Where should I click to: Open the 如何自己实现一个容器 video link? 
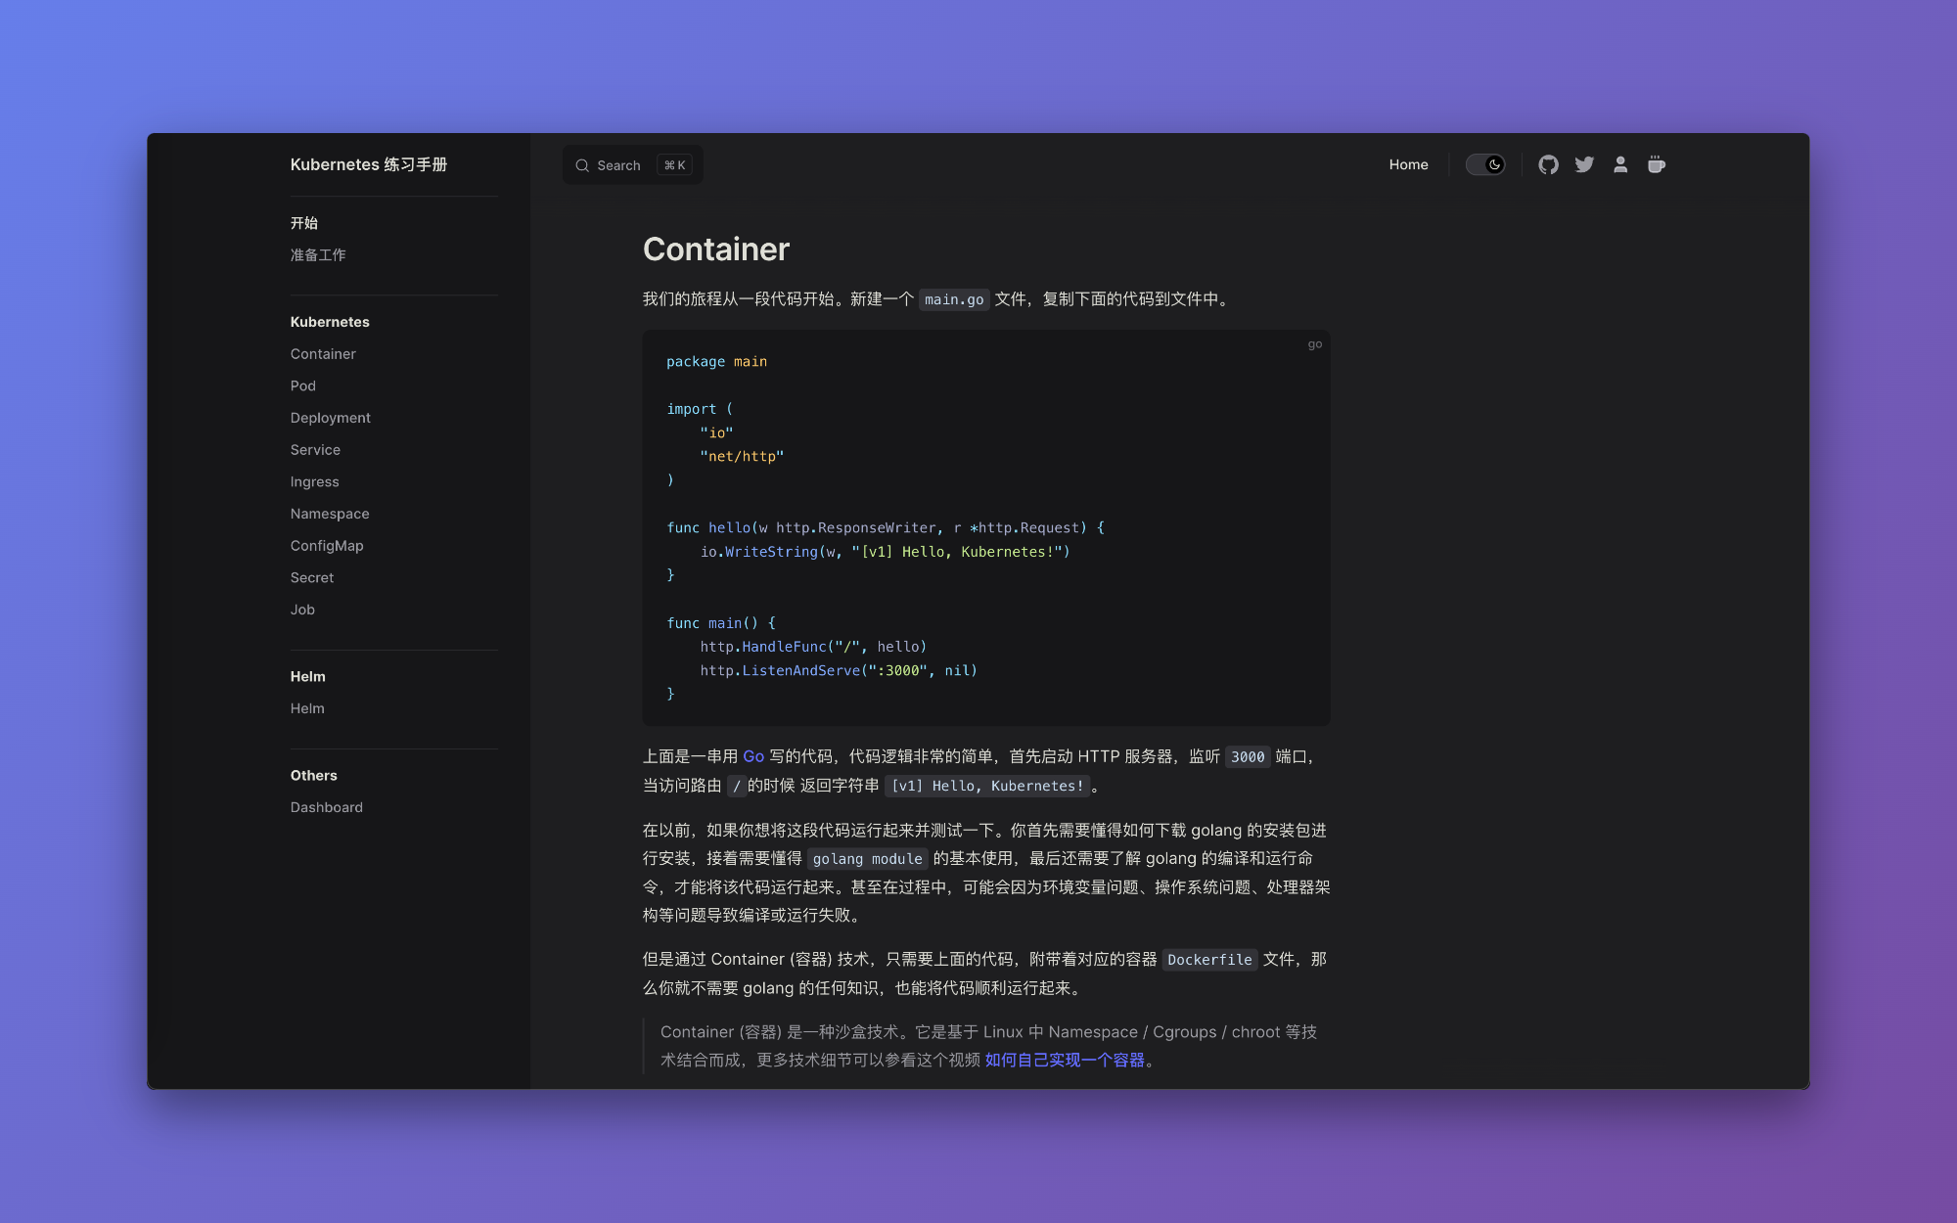1064,1060
